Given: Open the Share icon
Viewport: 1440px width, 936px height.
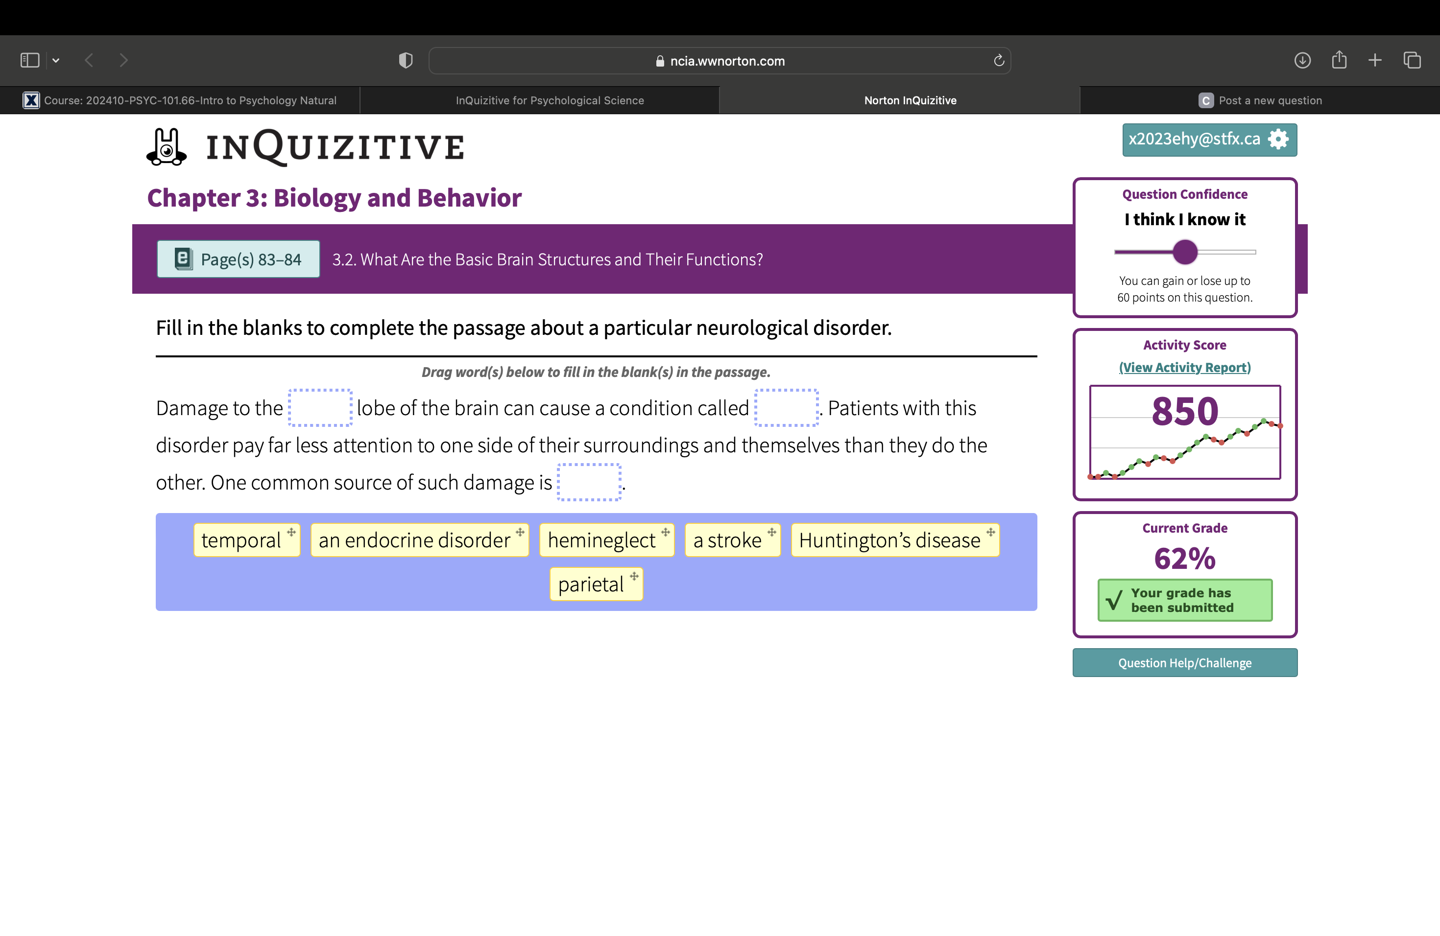Looking at the screenshot, I should tap(1339, 60).
